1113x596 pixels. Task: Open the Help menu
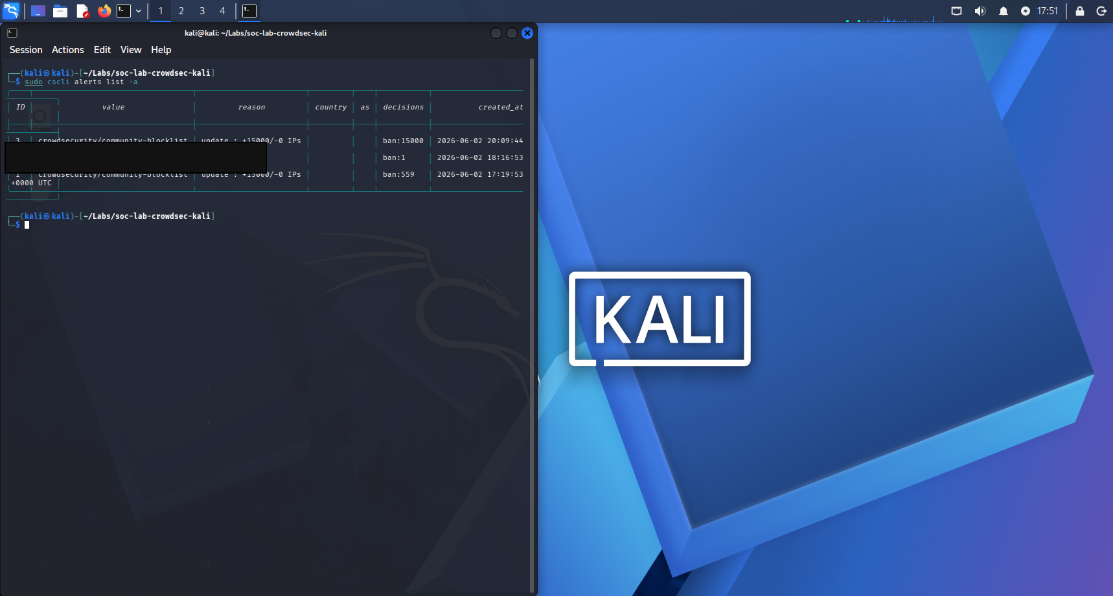tap(161, 50)
